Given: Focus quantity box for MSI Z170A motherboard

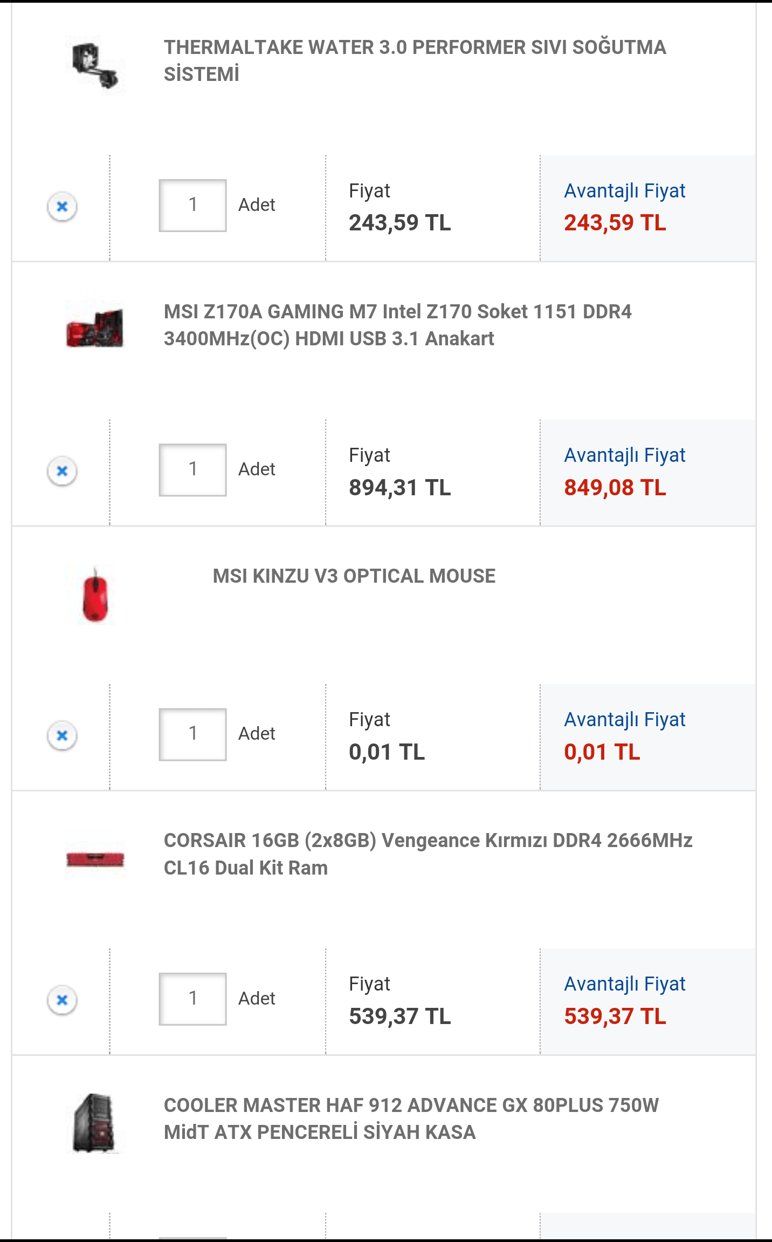Looking at the screenshot, I should coord(192,470).
